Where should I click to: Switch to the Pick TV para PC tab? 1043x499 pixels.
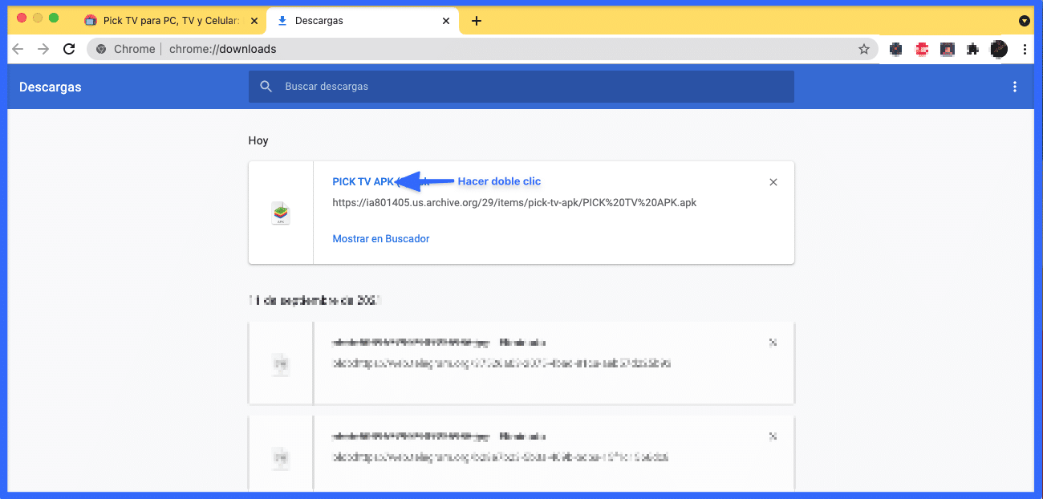point(168,21)
